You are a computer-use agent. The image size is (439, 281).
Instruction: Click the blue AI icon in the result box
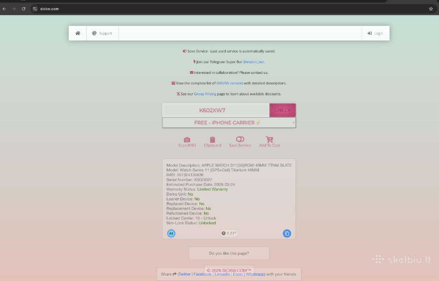point(171,233)
